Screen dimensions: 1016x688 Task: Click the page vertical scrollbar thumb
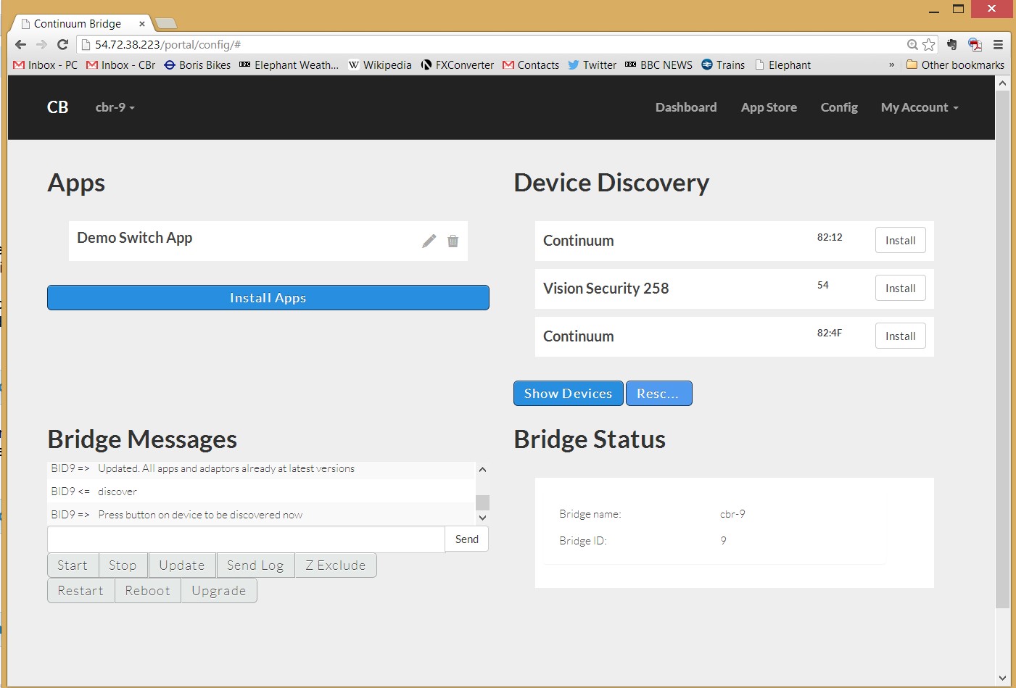(x=1002, y=348)
